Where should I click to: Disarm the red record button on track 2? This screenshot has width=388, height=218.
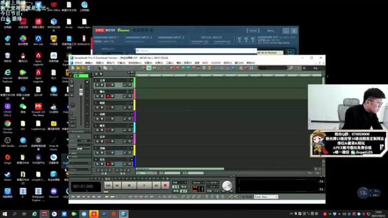(x=108, y=96)
